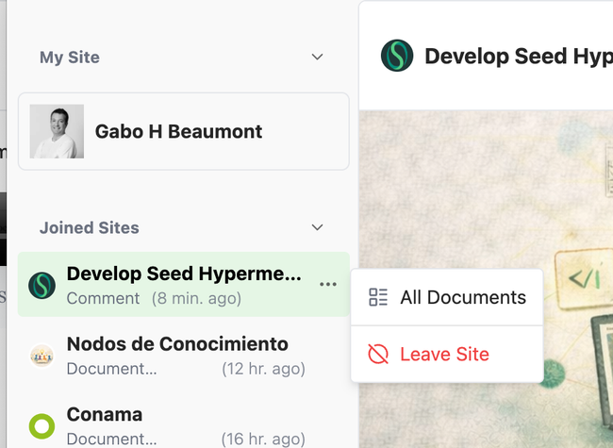Collapse the Joined Sites section chevron
Image resolution: width=613 pixels, height=448 pixels.
(x=317, y=227)
